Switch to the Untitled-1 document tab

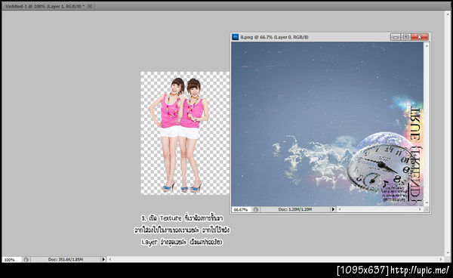45,6
